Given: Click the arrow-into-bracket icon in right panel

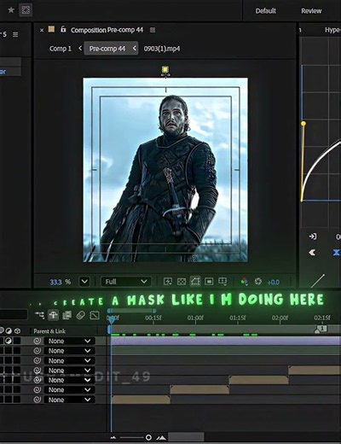Looking at the screenshot, I should 313,237.
